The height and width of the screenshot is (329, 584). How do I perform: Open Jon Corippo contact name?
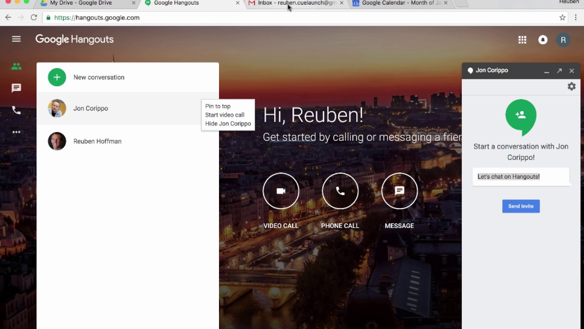[x=91, y=108]
